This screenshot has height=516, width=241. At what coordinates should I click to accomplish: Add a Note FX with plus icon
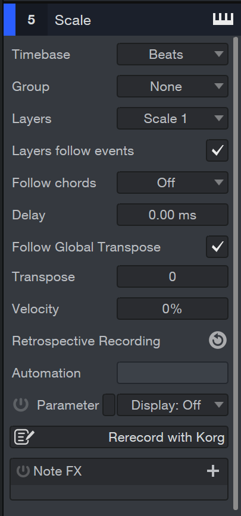(x=213, y=471)
